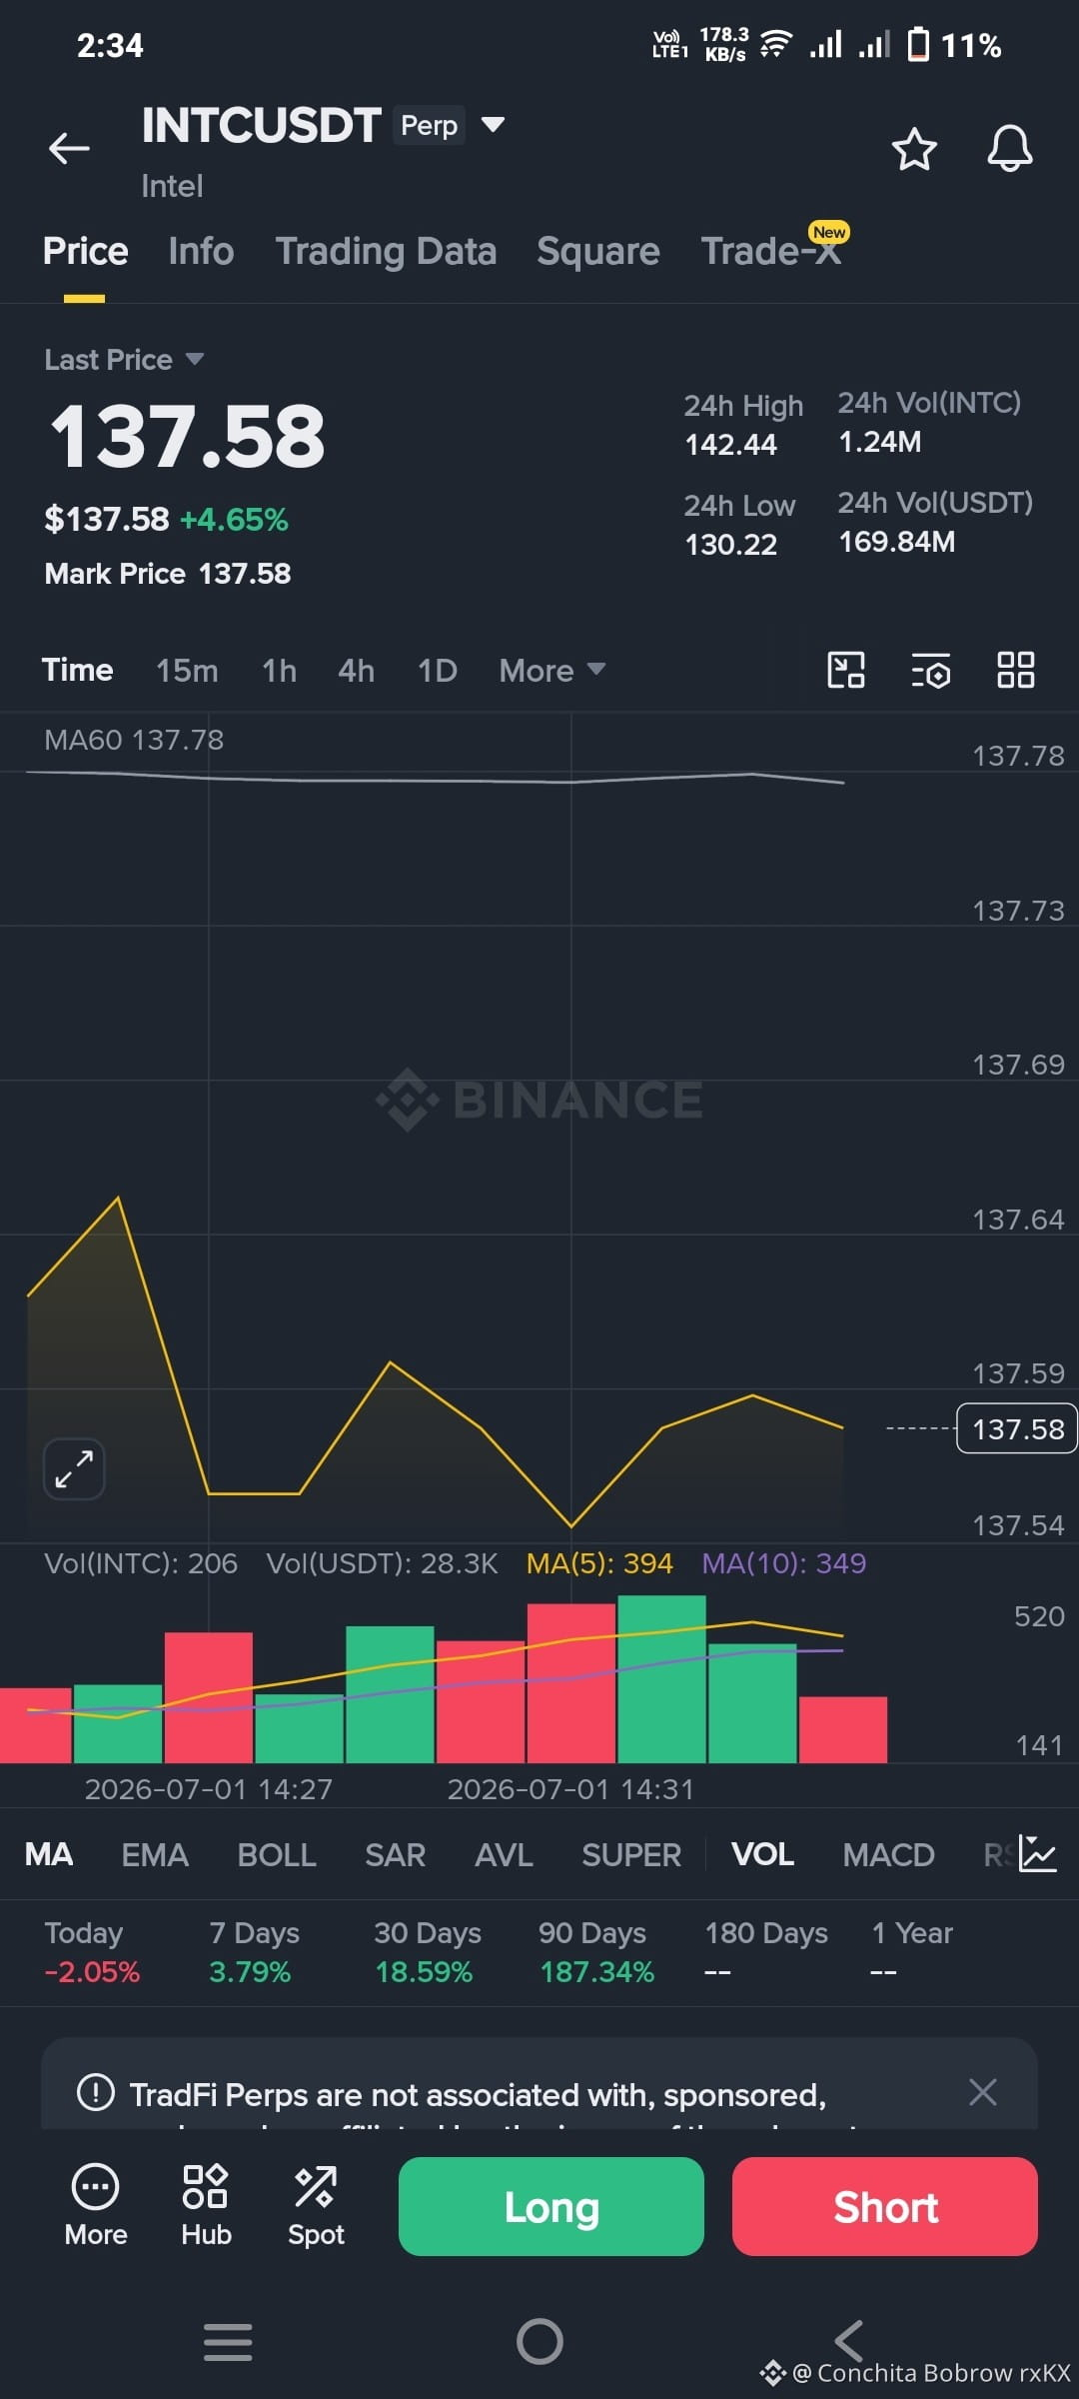The image size is (1079, 2399).
Task: Open the More menu at bottom
Action: [x=96, y=2205]
